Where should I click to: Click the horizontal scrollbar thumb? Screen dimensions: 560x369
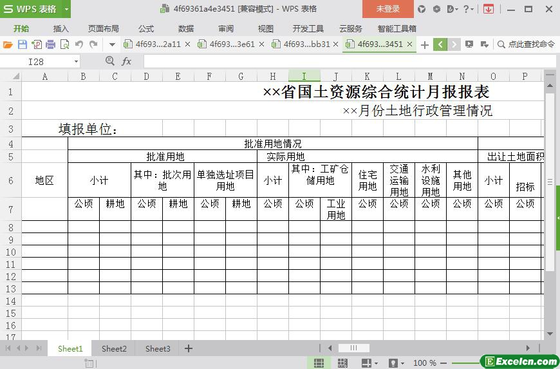(x=354, y=348)
